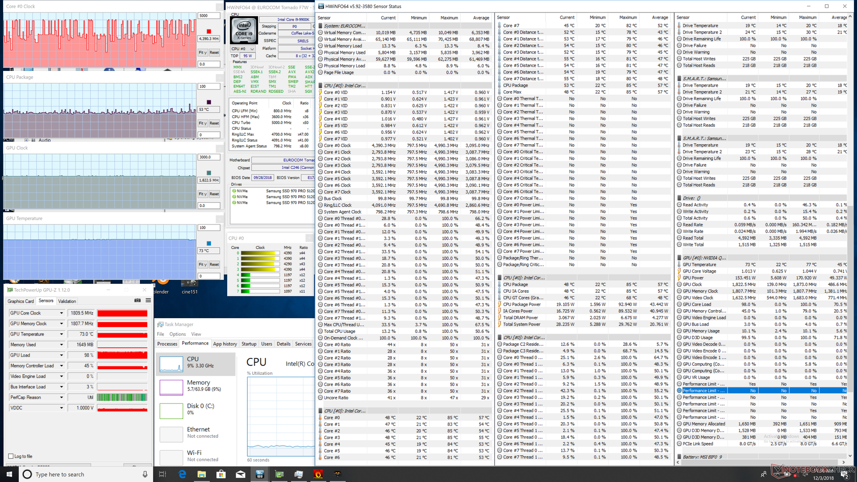The height and width of the screenshot is (482, 857).
Task: Activate the microphone in the search box
Action: [x=145, y=474]
